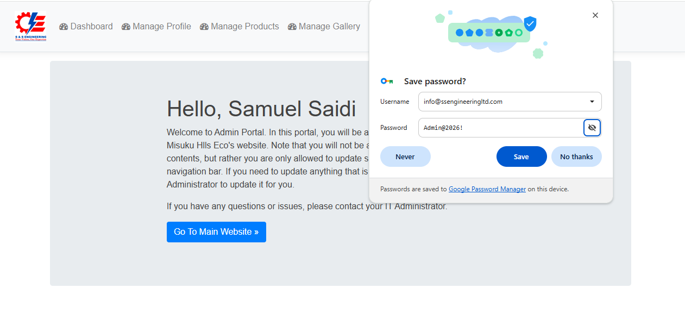Click the gauge icon beside Manage Gallery

pos(292,27)
